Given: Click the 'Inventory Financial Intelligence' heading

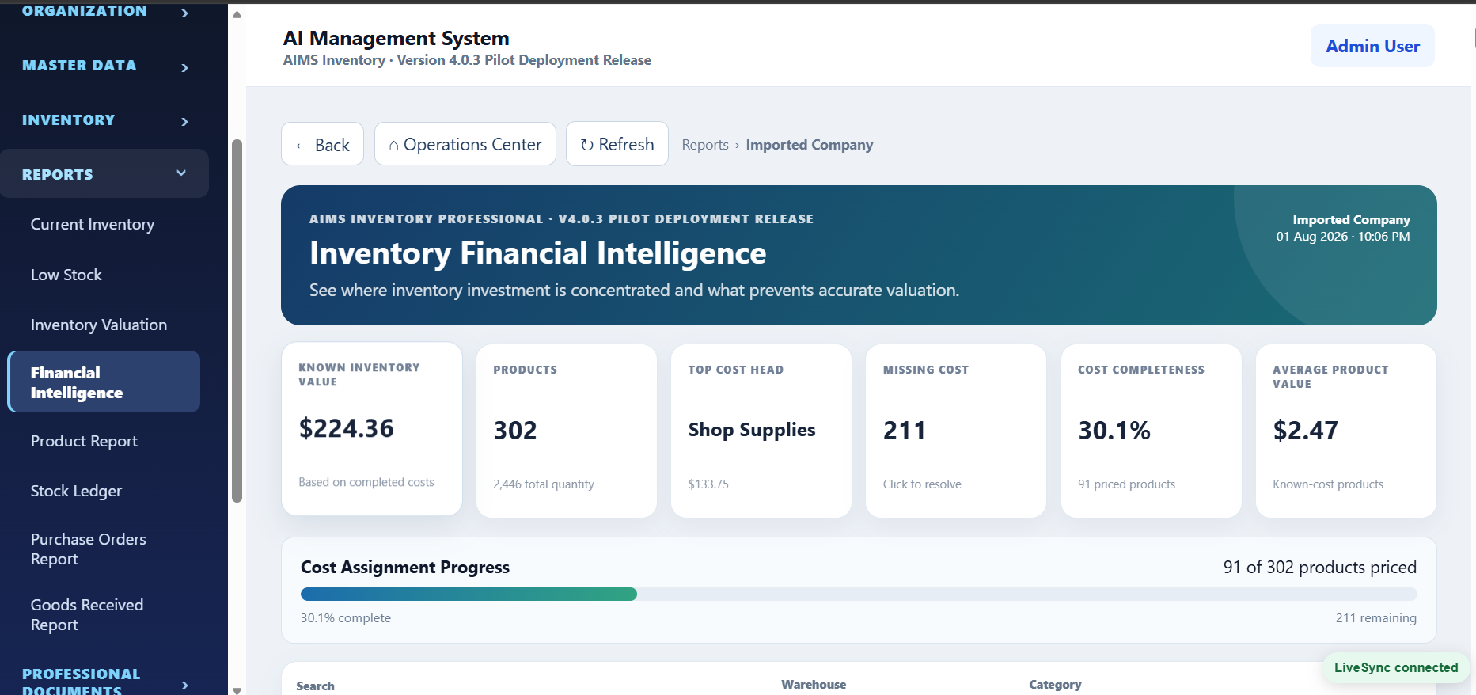Looking at the screenshot, I should point(538,253).
